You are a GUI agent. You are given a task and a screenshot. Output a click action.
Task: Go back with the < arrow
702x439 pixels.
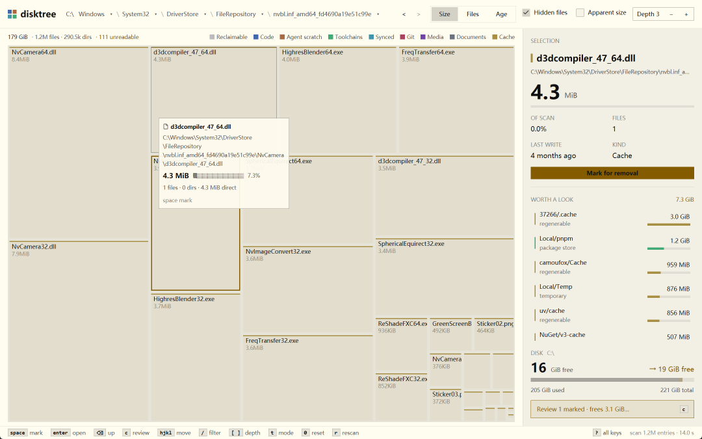(x=404, y=14)
